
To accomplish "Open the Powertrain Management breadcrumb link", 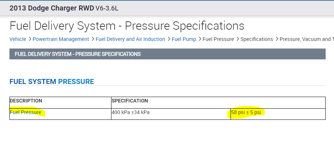I will pos(61,39).
